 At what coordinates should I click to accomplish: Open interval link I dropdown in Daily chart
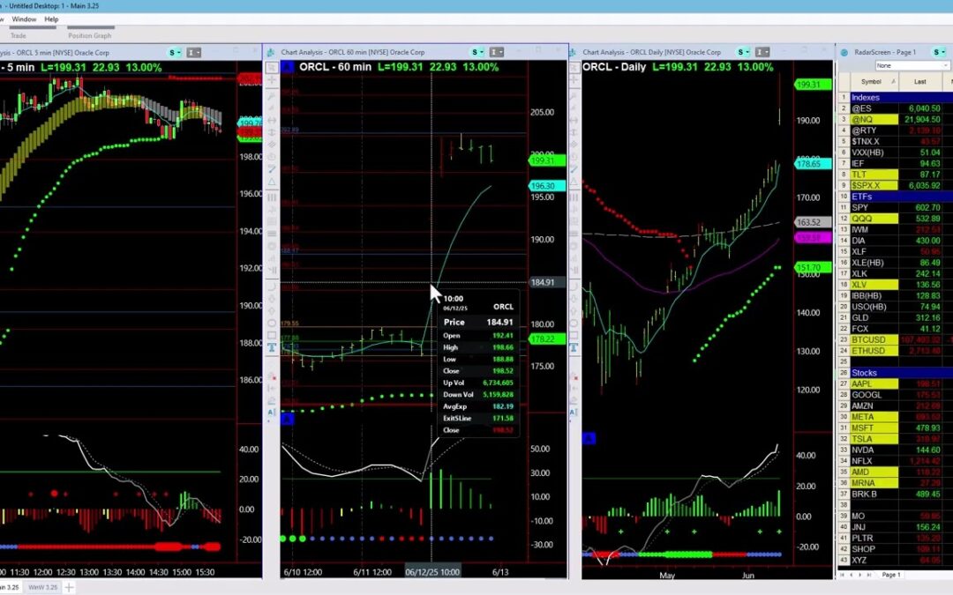coord(762,52)
